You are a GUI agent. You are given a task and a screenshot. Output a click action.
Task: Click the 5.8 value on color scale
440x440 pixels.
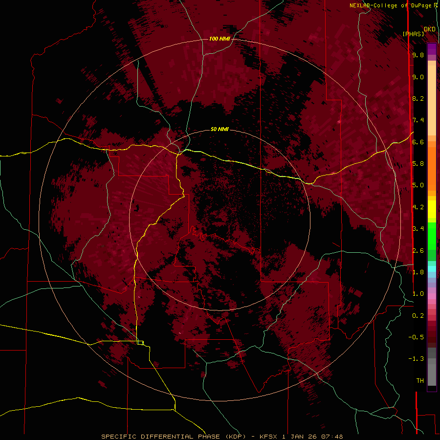[418, 164]
